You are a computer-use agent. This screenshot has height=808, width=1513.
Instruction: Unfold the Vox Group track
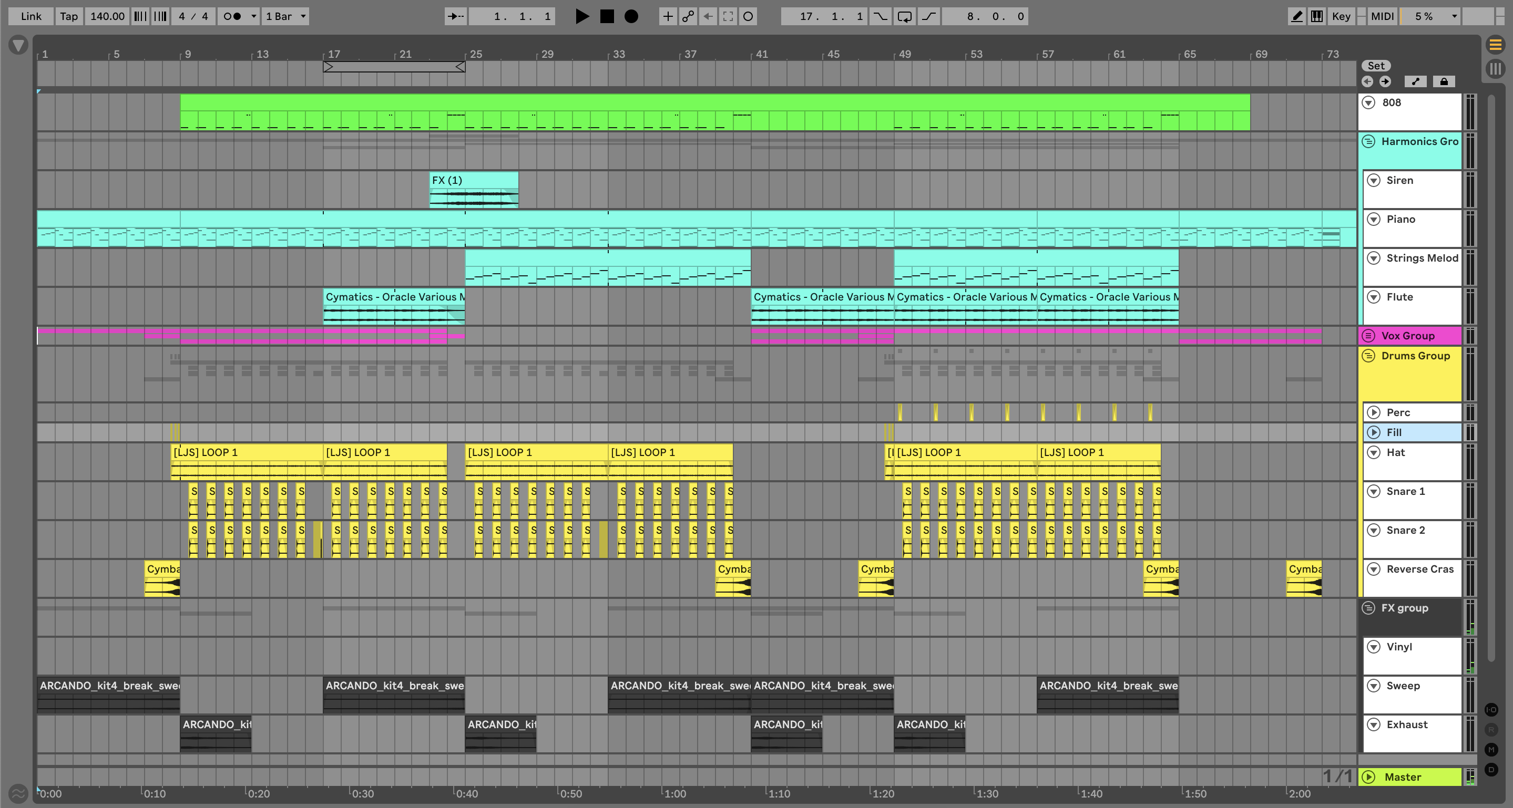click(x=1368, y=336)
